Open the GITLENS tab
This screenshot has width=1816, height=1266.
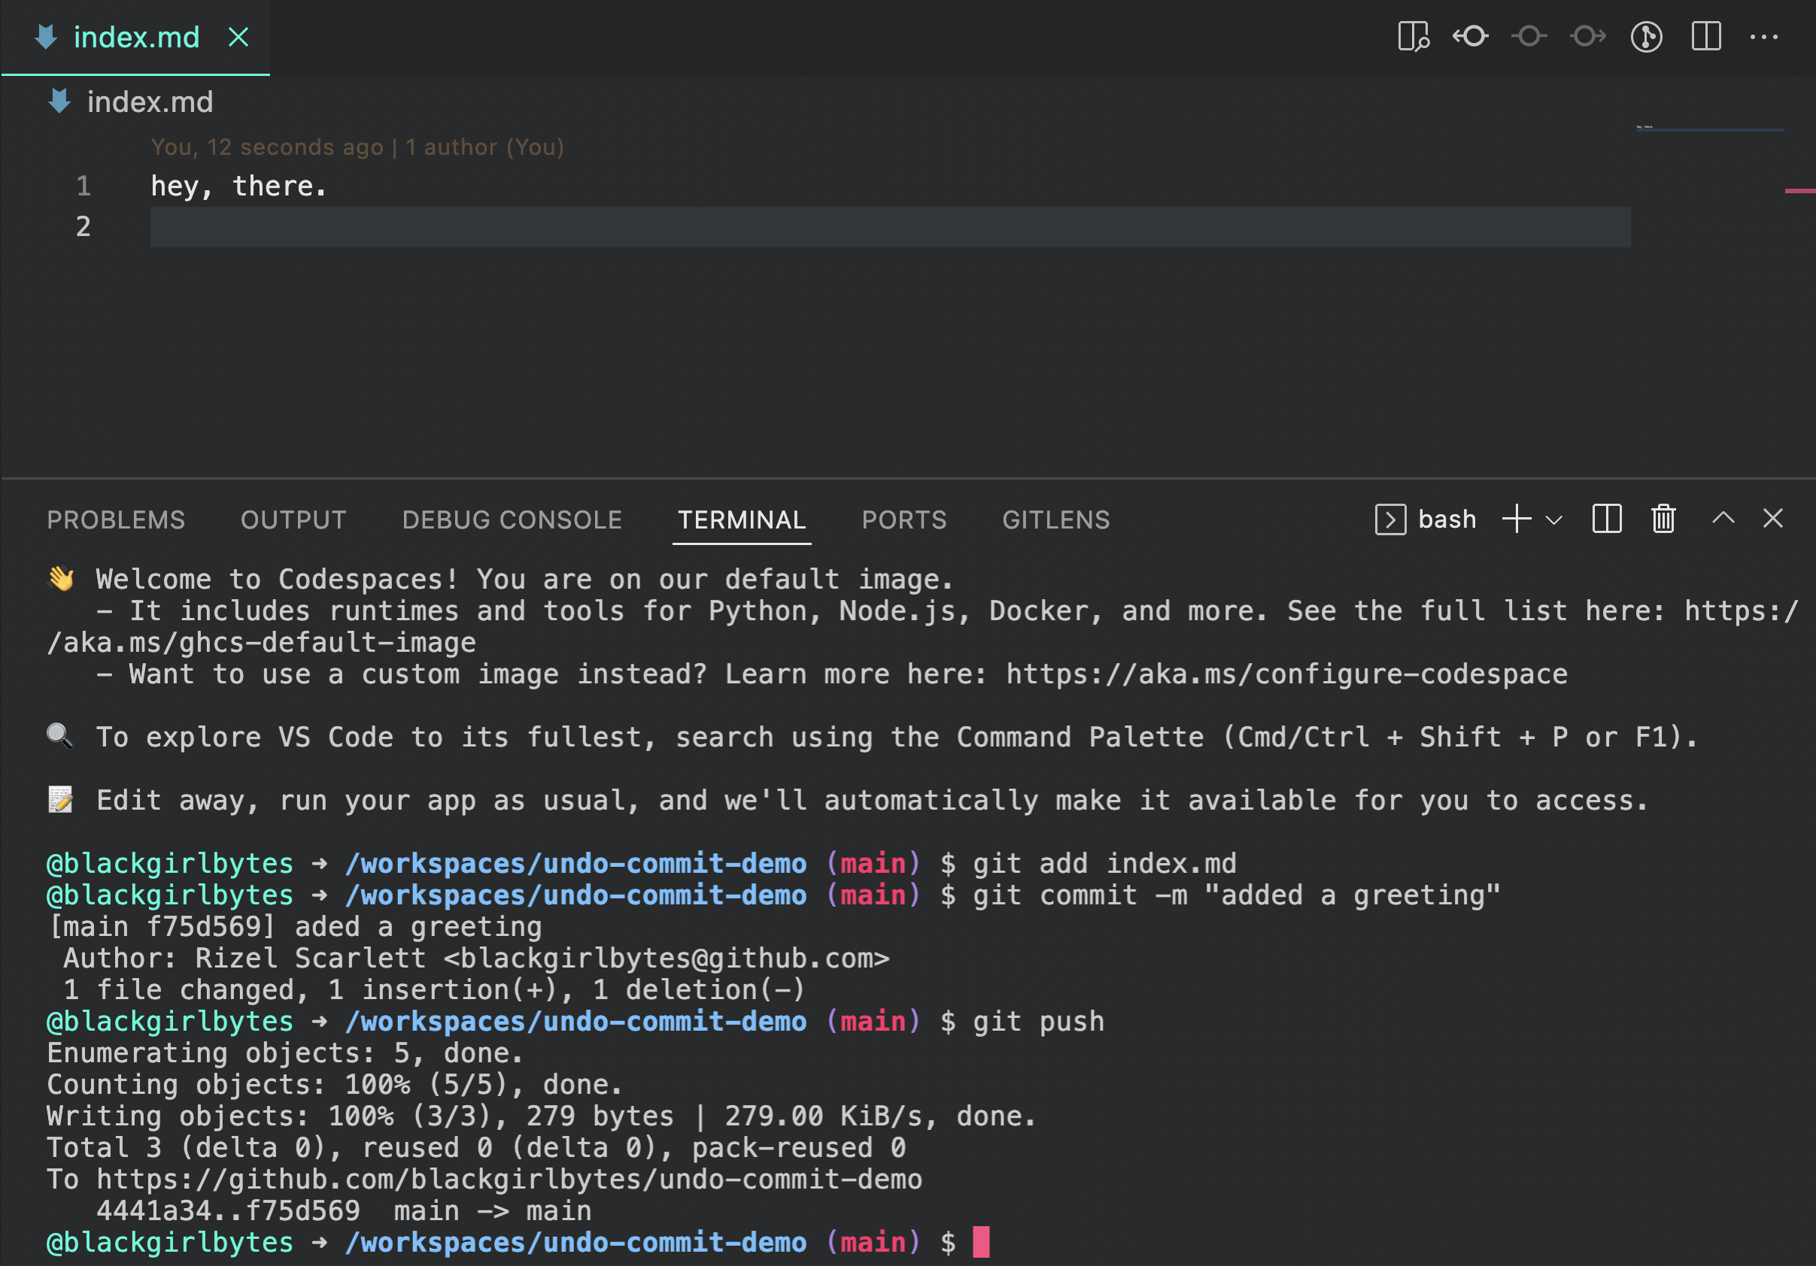point(1055,519)
